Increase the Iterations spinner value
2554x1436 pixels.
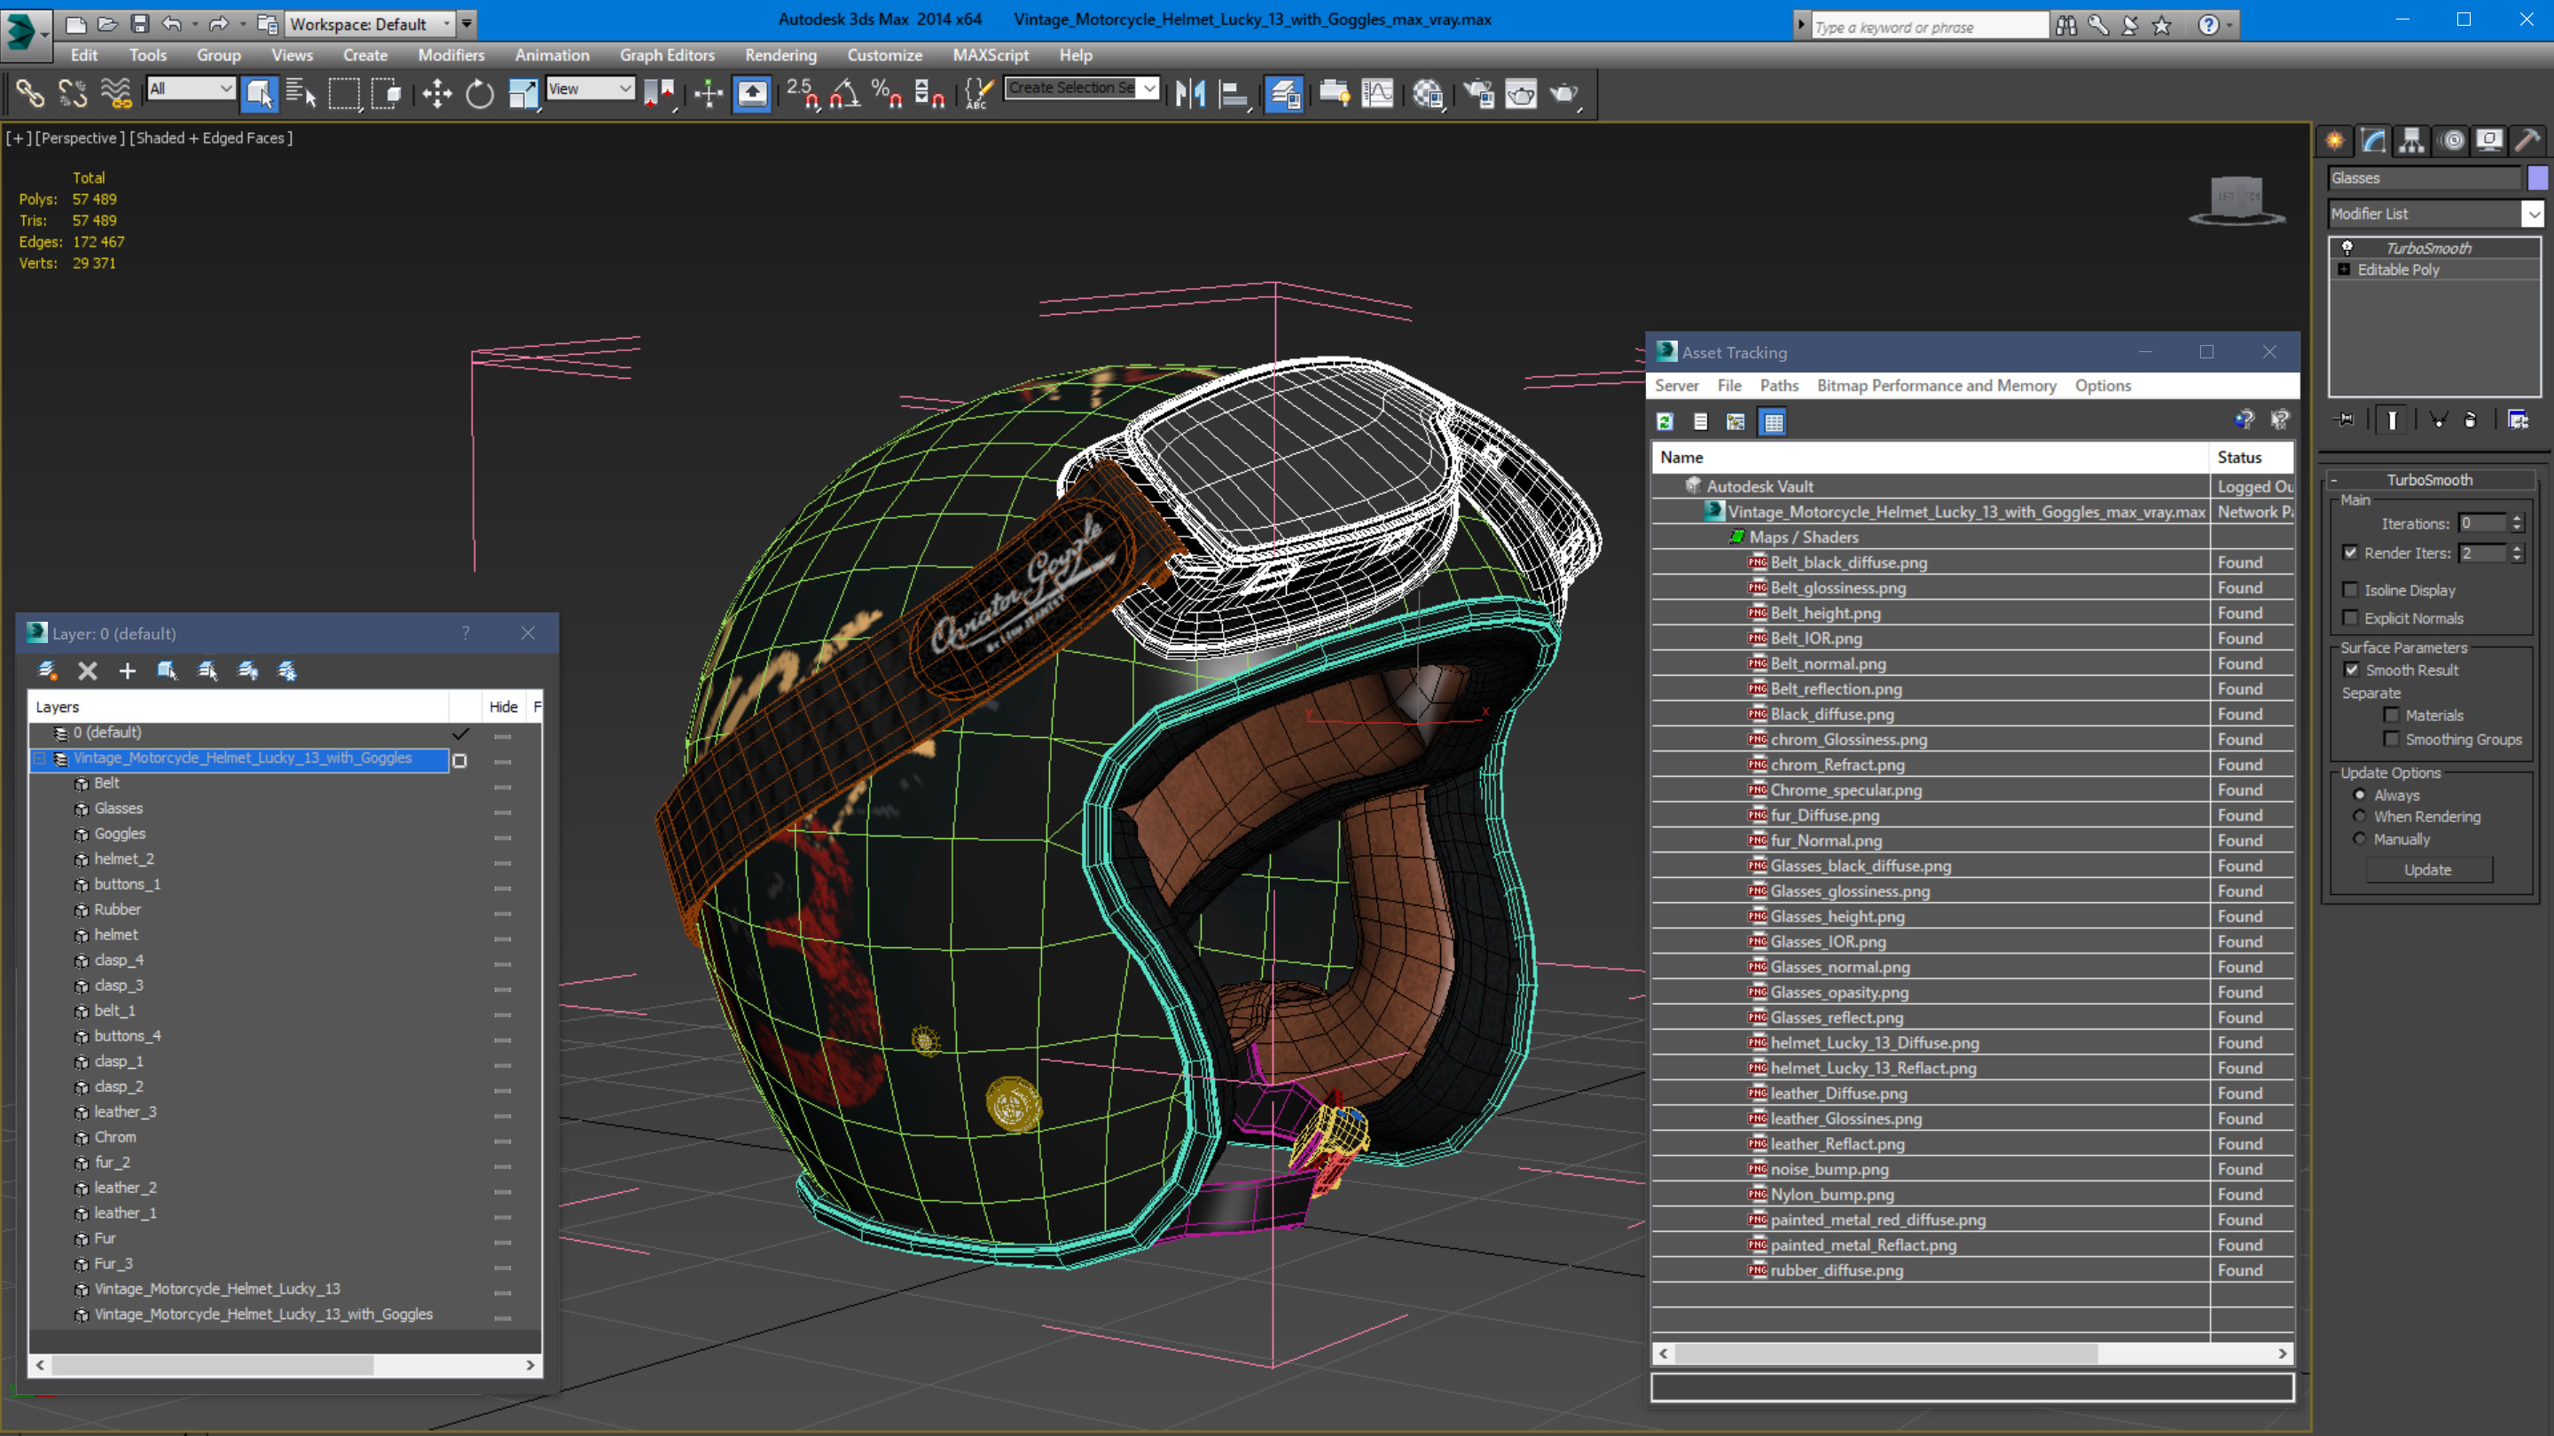pyautogui.click(x=2517, y=519)
